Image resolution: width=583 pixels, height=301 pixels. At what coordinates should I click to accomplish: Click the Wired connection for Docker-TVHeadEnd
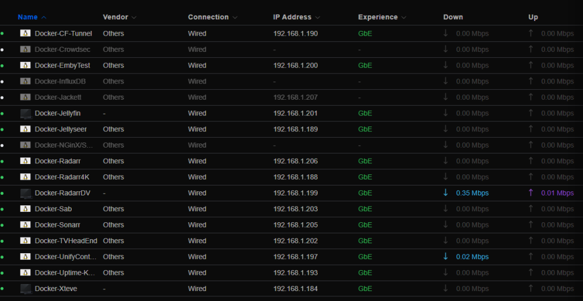coord(197,241)
